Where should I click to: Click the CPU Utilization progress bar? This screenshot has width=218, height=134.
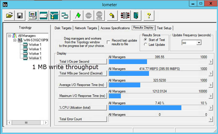click(x=158, y=108)
